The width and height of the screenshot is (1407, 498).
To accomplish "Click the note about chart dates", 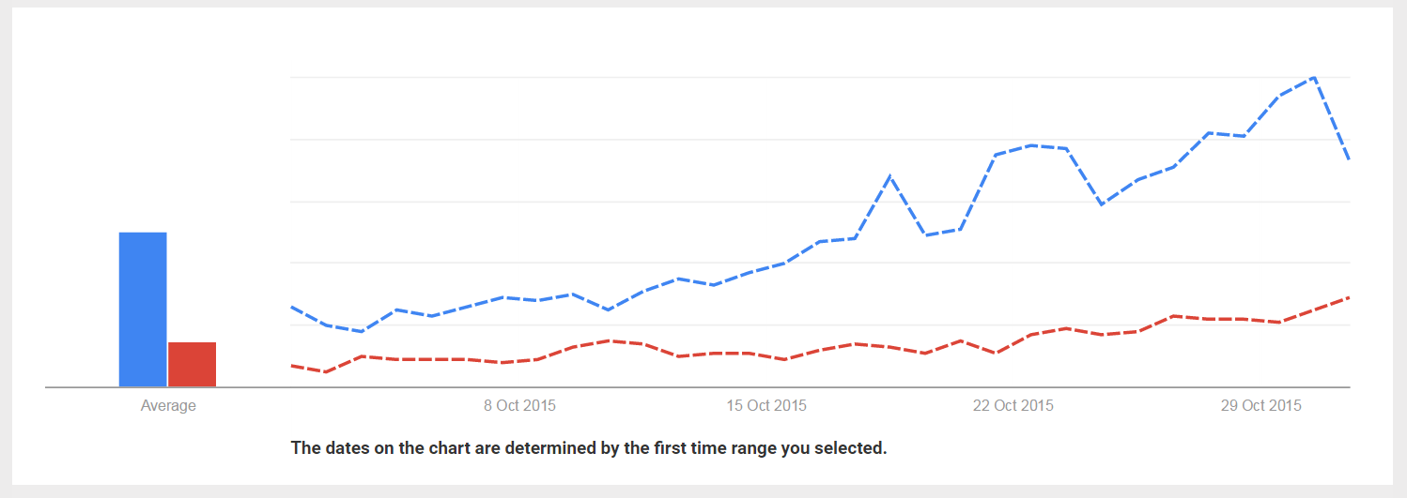I will [x=589, y=448].
